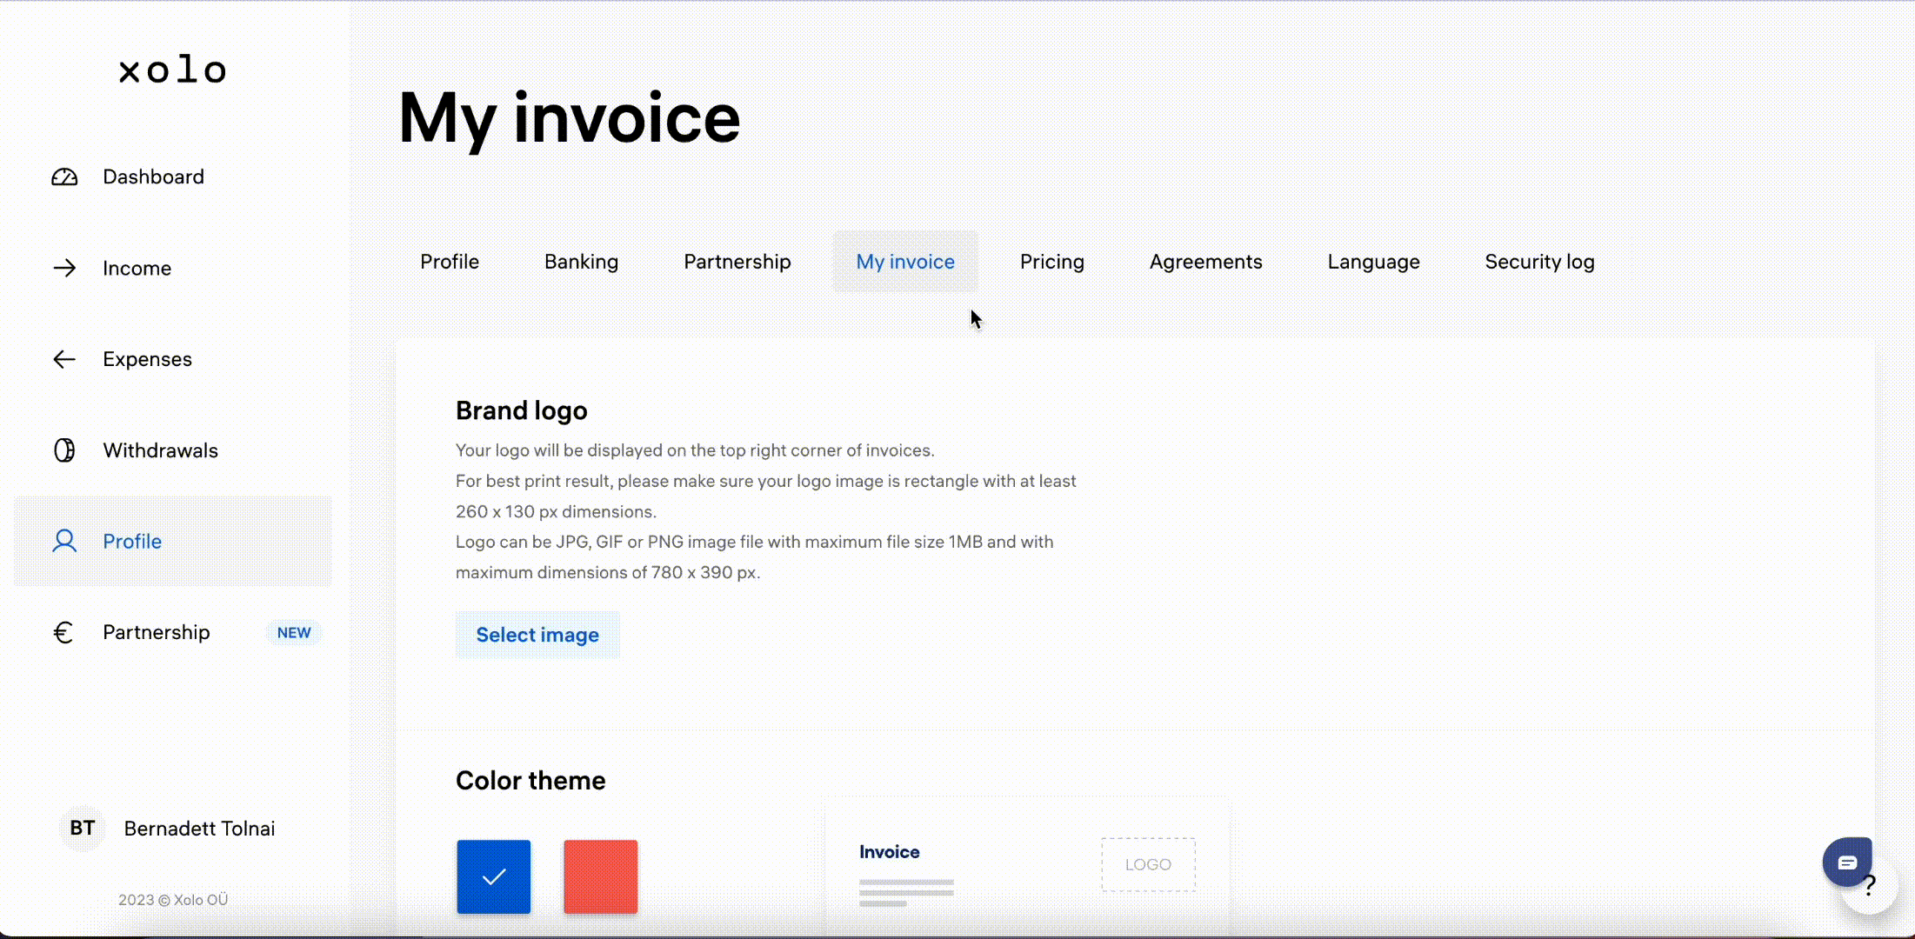
Task: Switch to the Security log tab
Action: 1540,262
